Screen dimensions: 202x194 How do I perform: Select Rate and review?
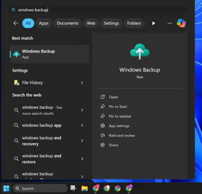(122, 135)
